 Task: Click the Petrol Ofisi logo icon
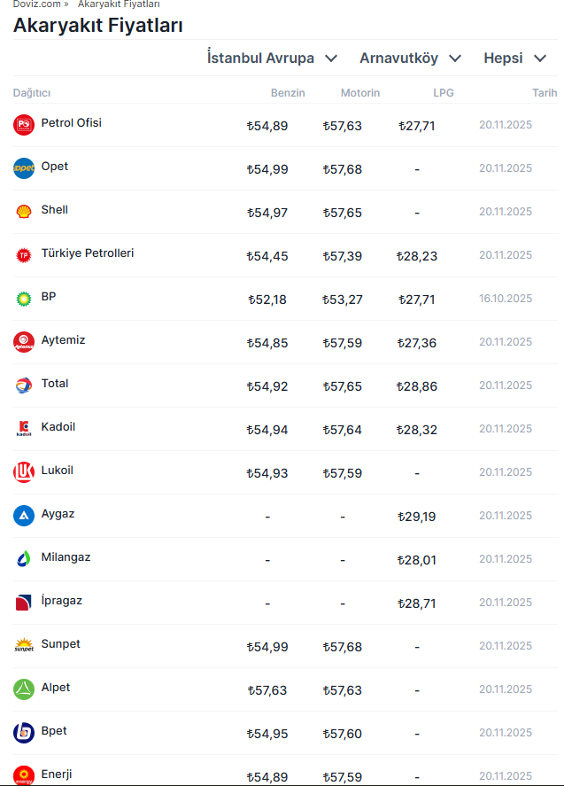tap(24, 125)
